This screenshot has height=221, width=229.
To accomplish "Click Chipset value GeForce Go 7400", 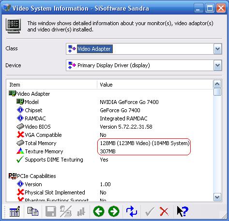I will (x=120, y=110).
